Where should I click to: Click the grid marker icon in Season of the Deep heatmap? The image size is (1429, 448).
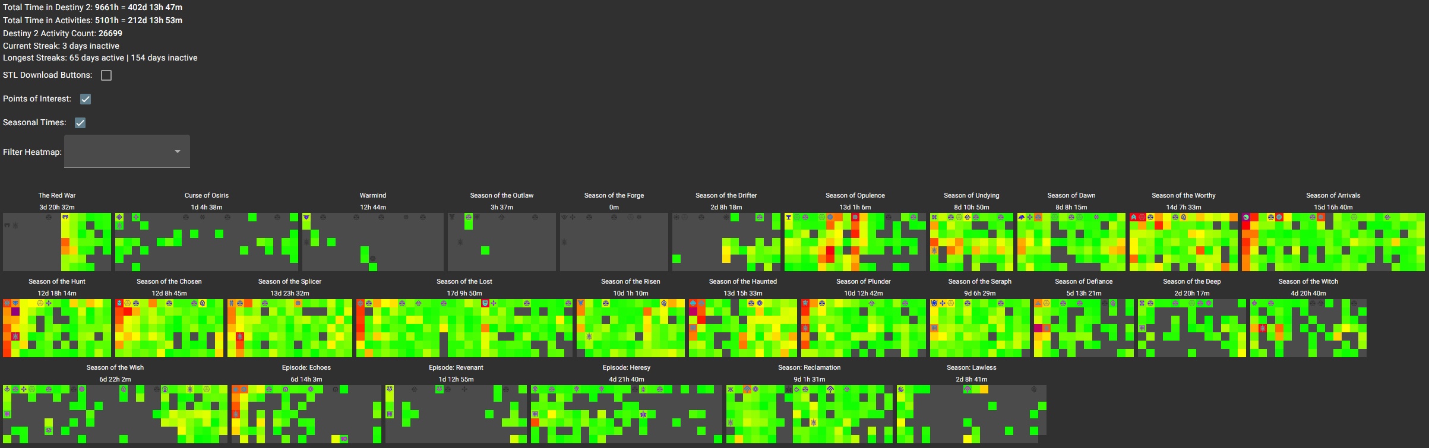click(x=1142, y=328)
